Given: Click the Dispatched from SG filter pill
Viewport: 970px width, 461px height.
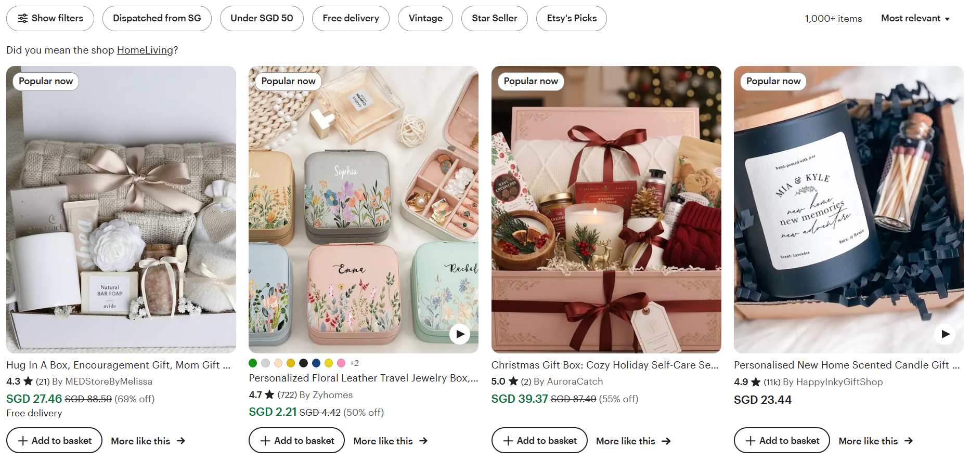Looking at the screenshot, I should coord(157,18).
